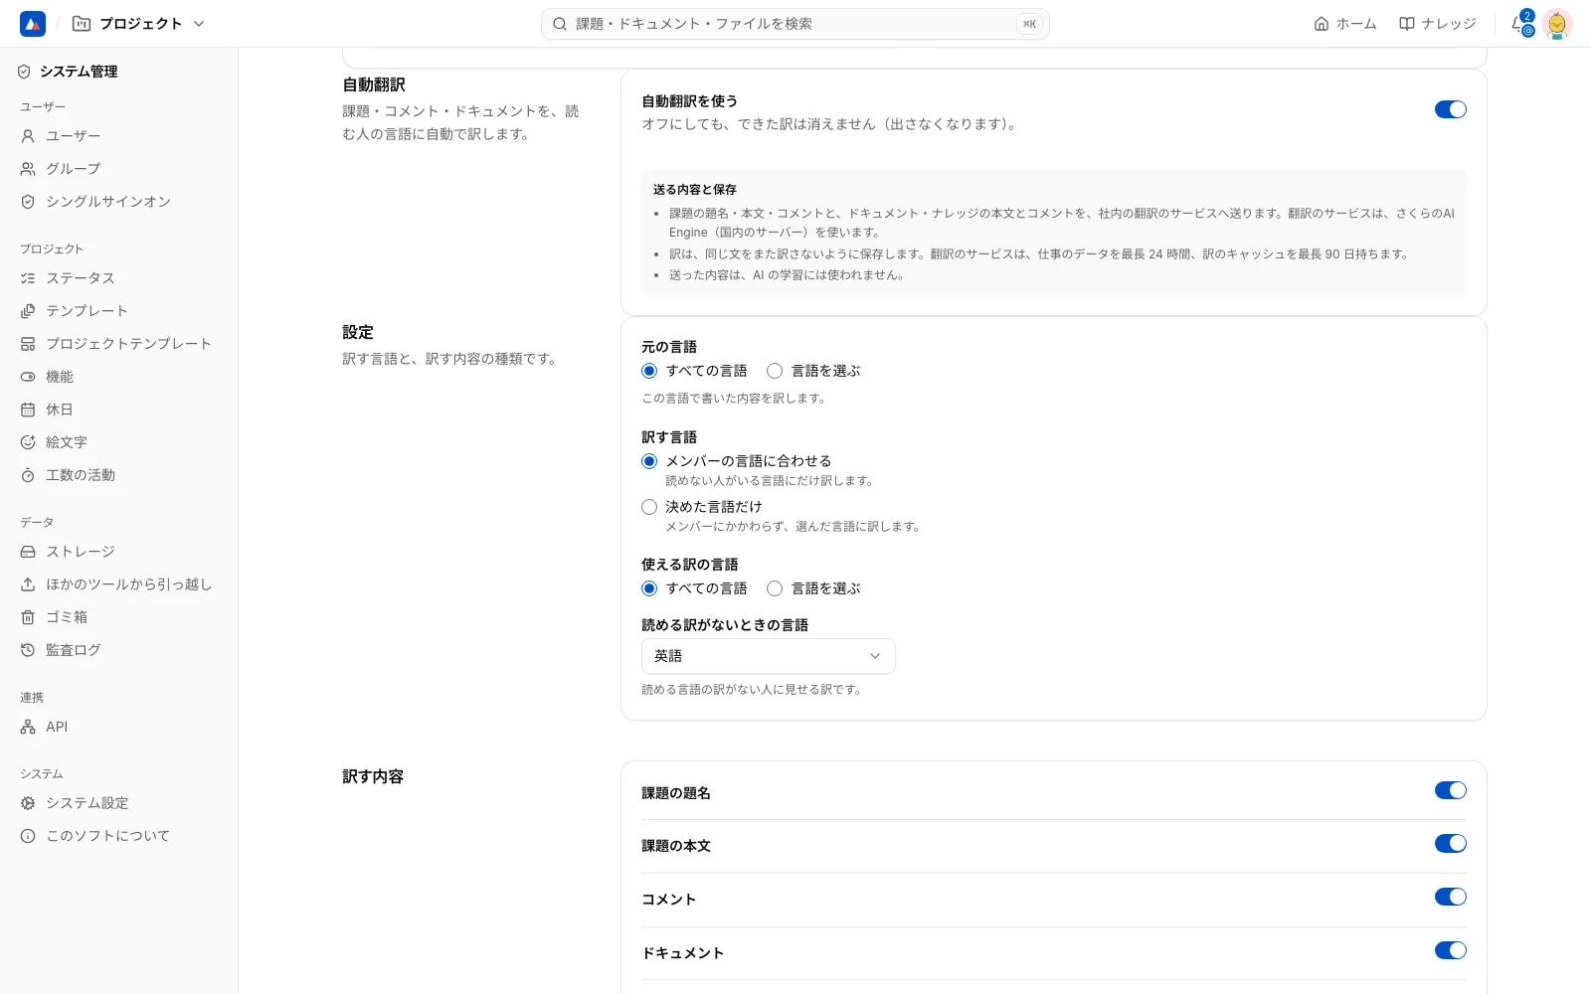Image resolution: width=1591 pixels, height=994 pixels.
Task: Click the 読めるがないときの言語 label
Action: 725,625
